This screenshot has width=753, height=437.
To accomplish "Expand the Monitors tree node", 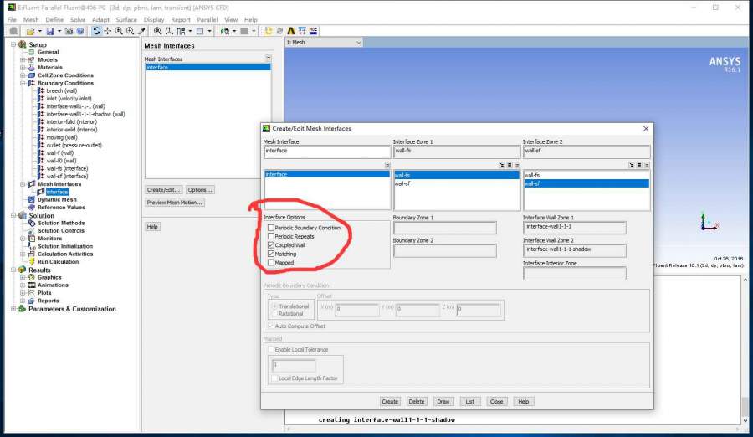I will 23,239.
